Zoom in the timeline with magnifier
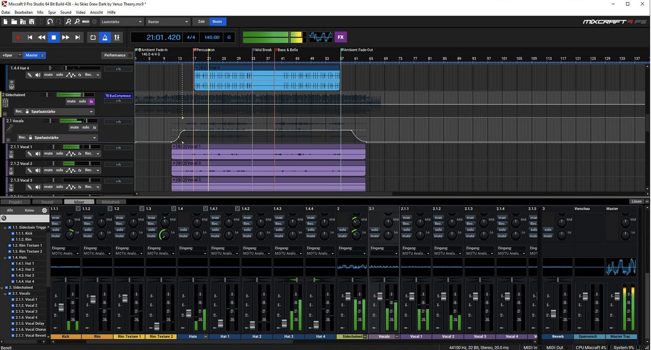 point(68,22)
